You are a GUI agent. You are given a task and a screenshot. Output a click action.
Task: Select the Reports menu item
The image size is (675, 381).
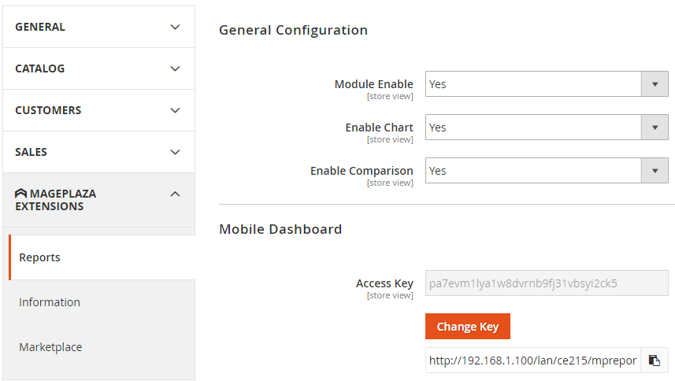click(40, 257)
